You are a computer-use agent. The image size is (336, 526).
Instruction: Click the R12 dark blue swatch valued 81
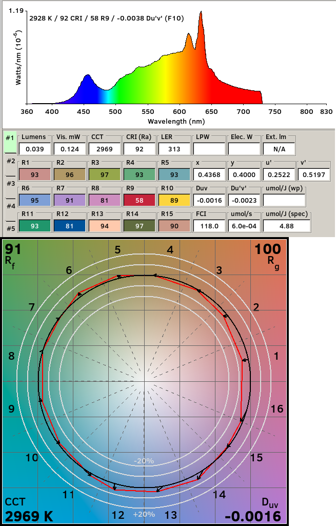[70, 226]
